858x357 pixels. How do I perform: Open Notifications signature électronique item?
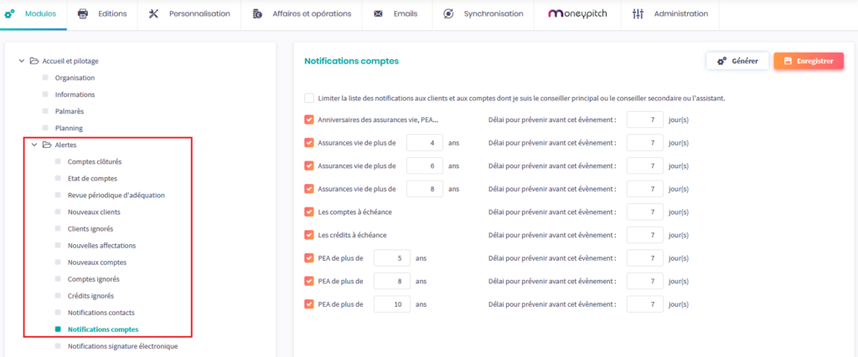(122, 345)
